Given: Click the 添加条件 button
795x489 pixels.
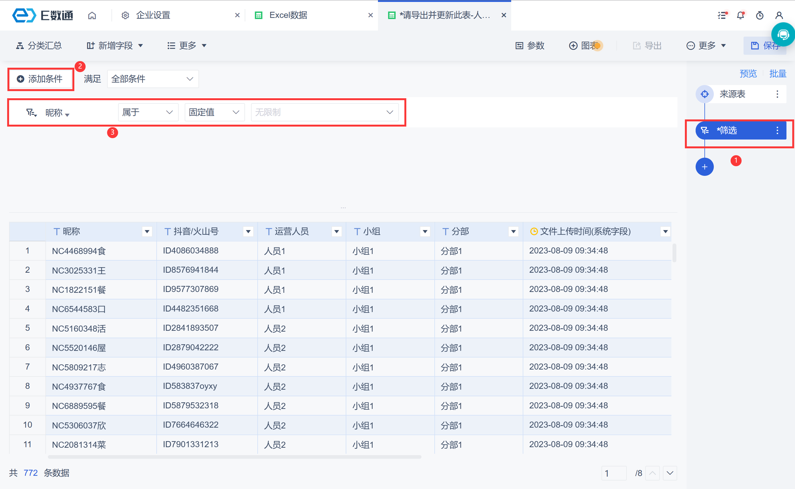Looking at the screenshot, I should 40,79.
